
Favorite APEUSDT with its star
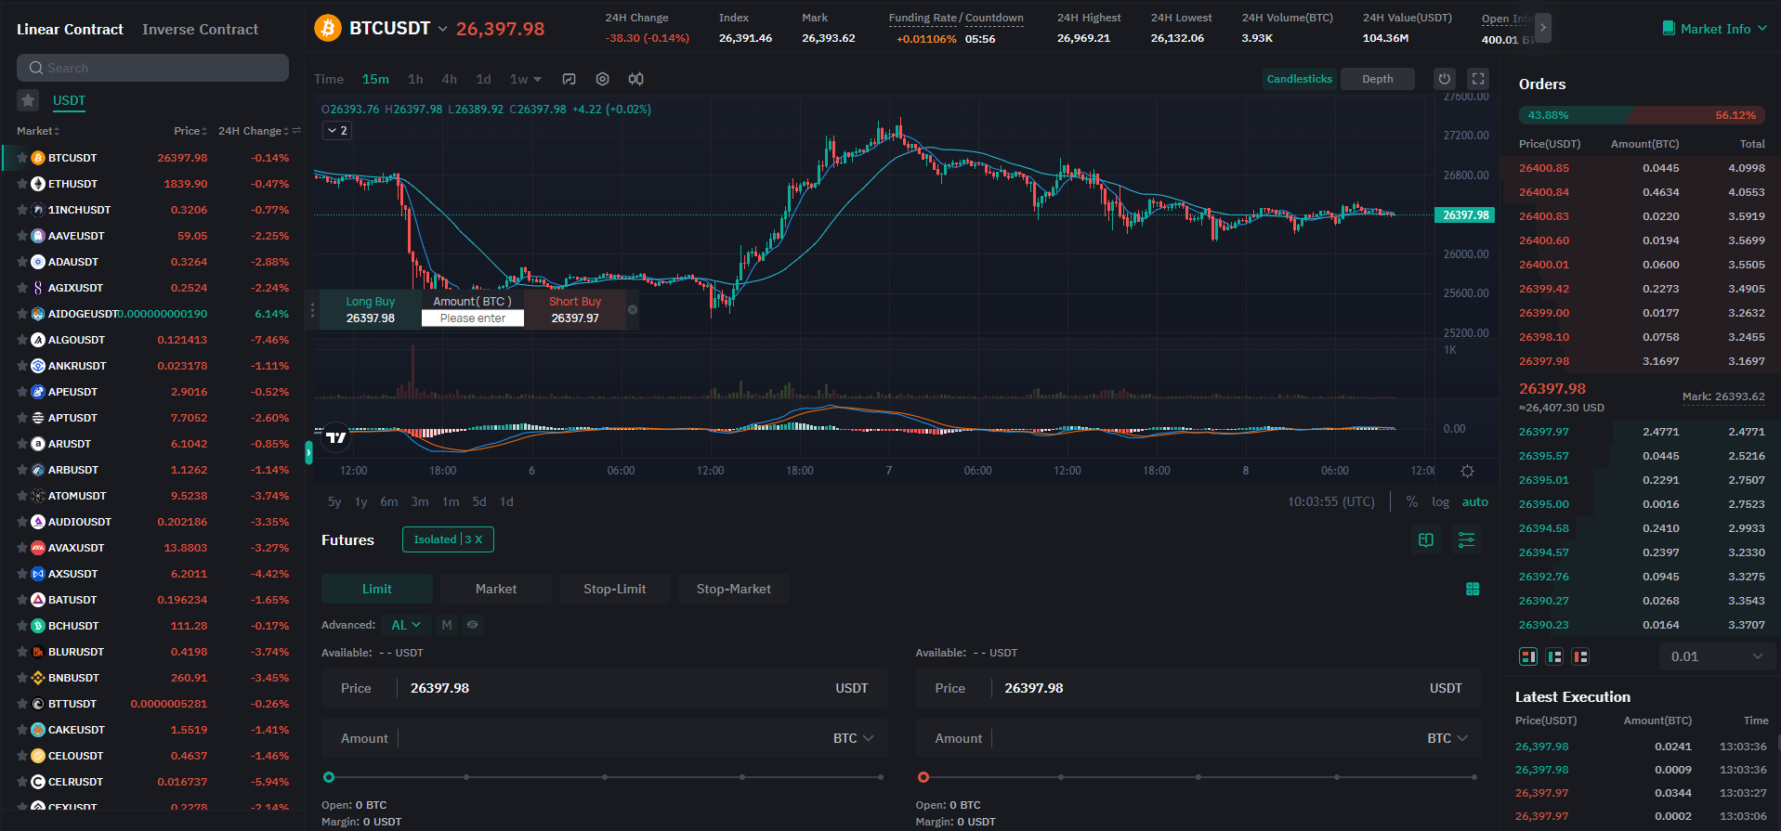[22, 392]
